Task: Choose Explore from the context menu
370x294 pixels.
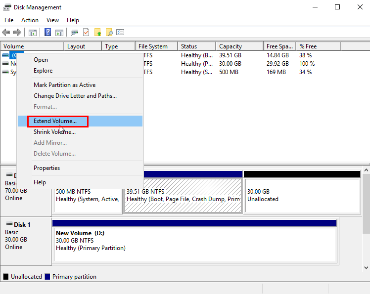Action: tap(80, 71)
